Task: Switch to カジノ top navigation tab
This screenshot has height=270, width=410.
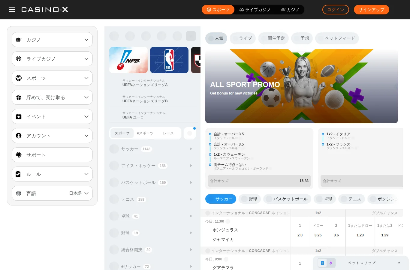Action: (x=290, y=10)
